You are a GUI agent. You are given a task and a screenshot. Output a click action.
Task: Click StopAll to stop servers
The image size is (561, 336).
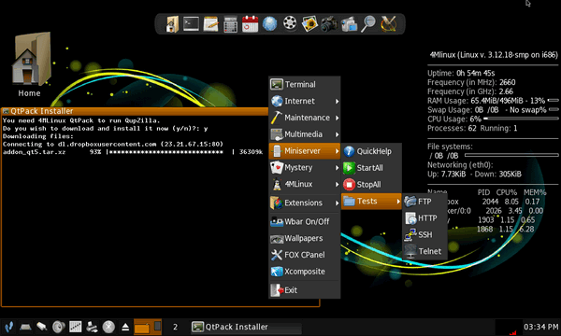(x=371, y=185)
